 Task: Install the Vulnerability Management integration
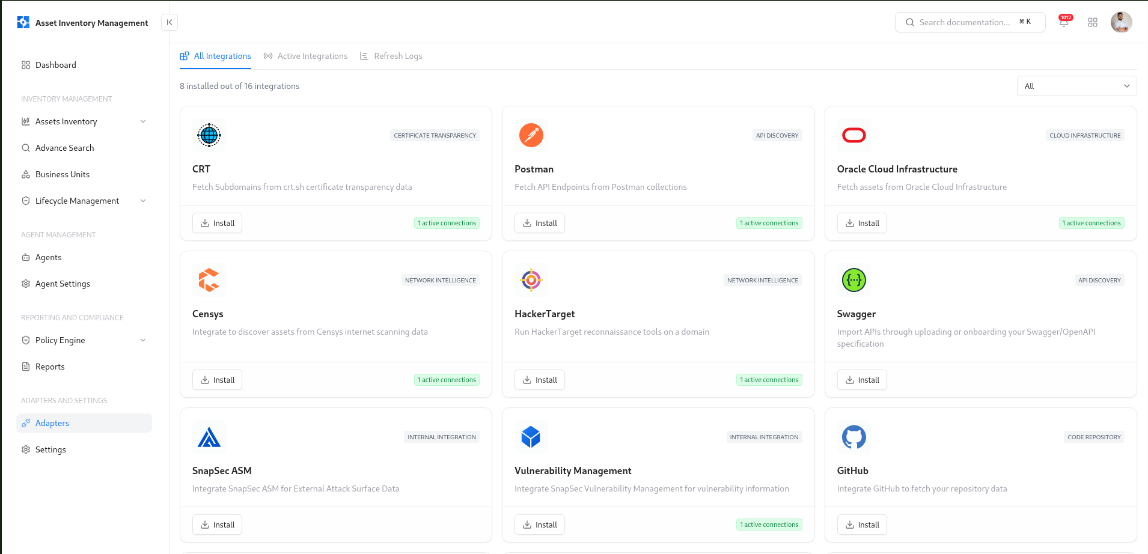(x=540, y=525)
